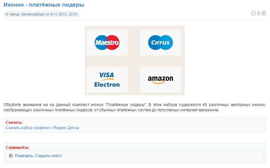Click the minus rating icon
Screen dimensions: 270x168
253,14
